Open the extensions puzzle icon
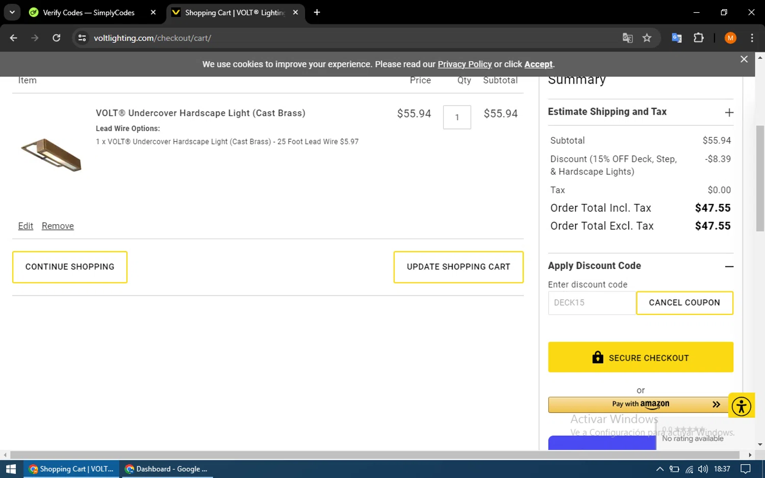Image resolution: width=765 pixels, height=478 pixels. (x=698, y=38)
